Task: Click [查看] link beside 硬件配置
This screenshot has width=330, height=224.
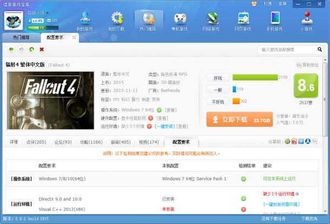Action: [162, 118]
